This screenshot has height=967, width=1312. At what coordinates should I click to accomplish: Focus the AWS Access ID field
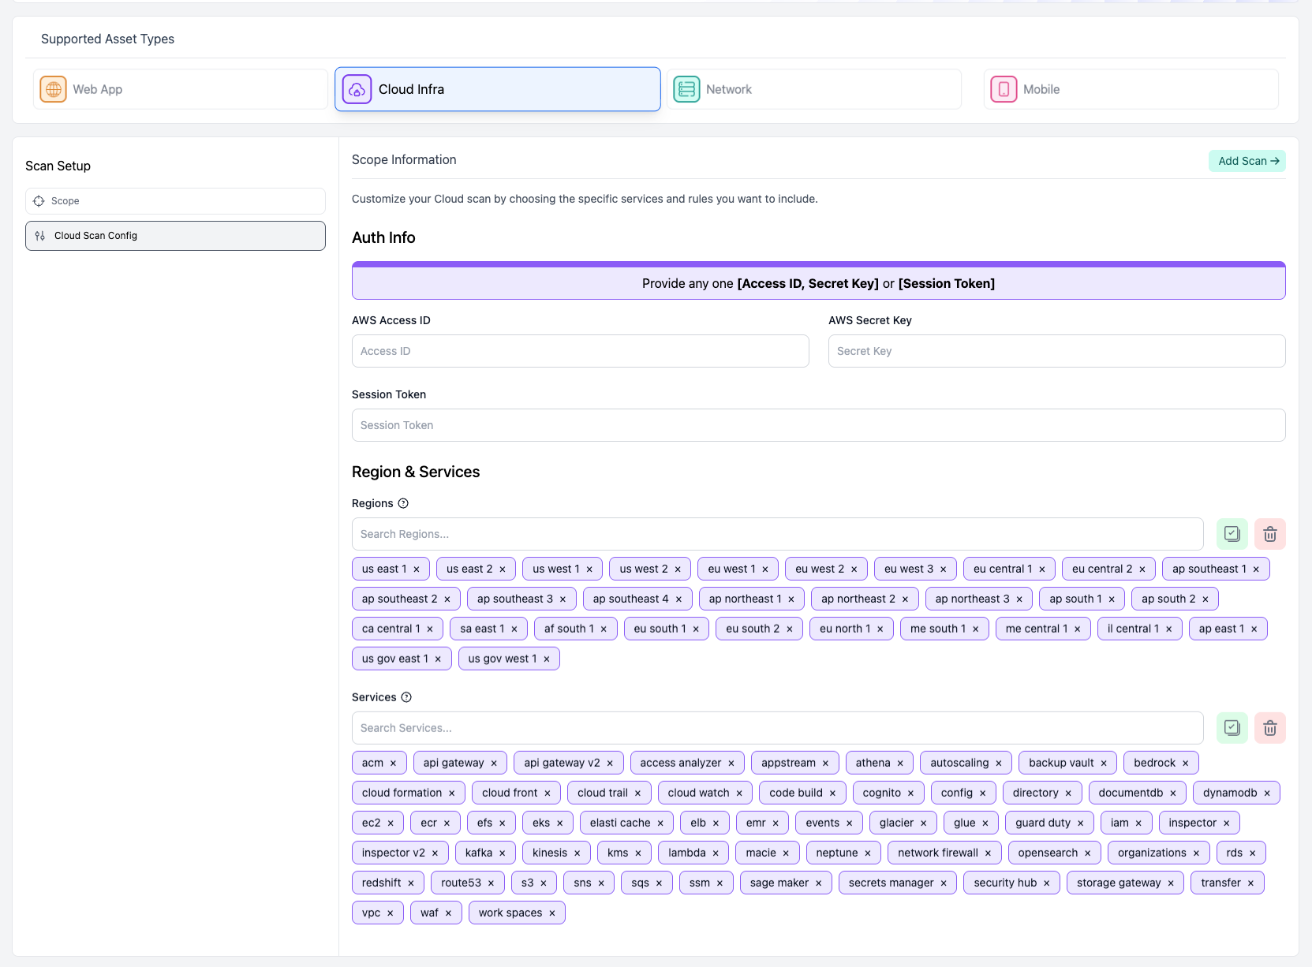580,351
